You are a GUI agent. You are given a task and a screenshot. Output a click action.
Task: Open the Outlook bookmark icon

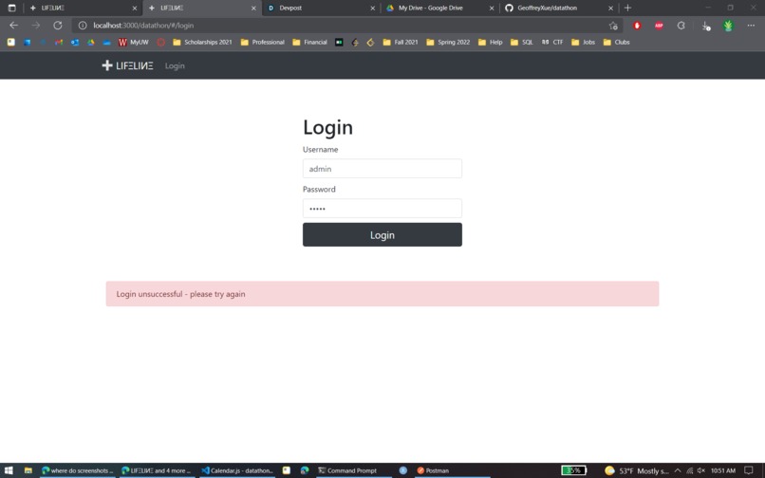75,43
